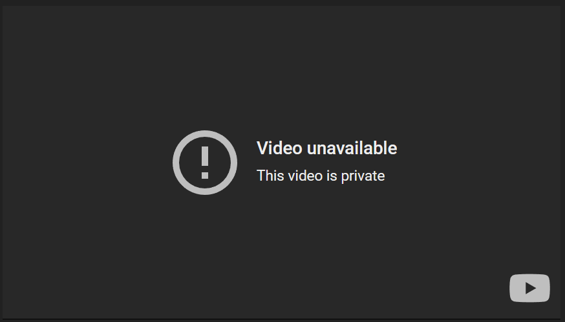This screenshot has width=565, height=322.
Task: Select the exclamation mark inside the circle
Action: tap(205, 163)
